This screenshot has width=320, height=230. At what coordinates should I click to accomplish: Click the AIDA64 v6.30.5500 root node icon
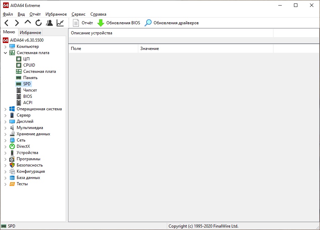point(6,40)
